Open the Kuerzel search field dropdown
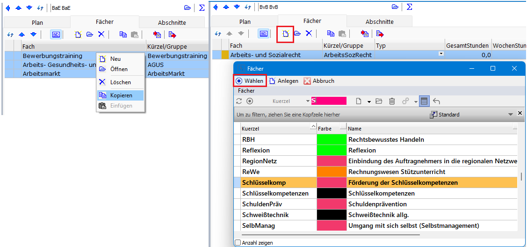Screen dimensions: 527x247 point(308,101)
